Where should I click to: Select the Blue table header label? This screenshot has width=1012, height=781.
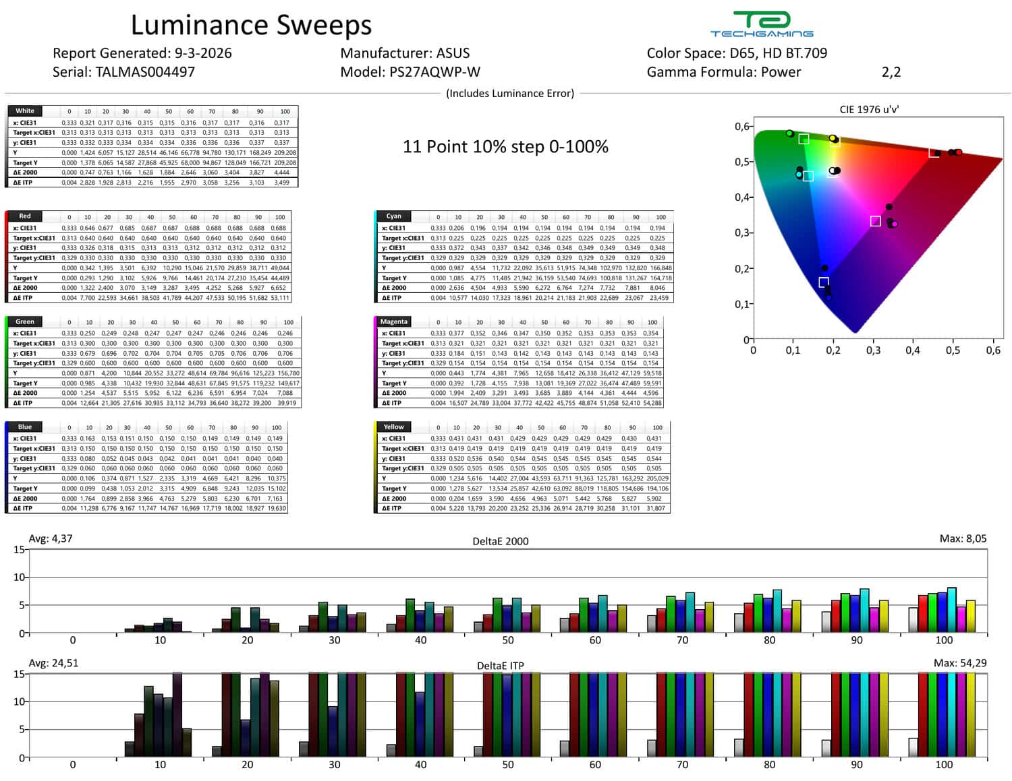pyautogui.click(x=25, y=427)
